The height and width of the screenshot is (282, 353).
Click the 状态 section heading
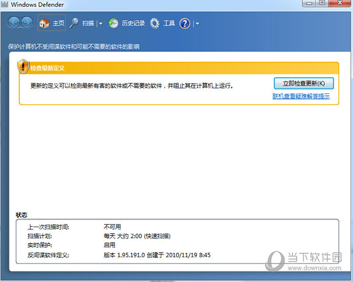(21, 215)
